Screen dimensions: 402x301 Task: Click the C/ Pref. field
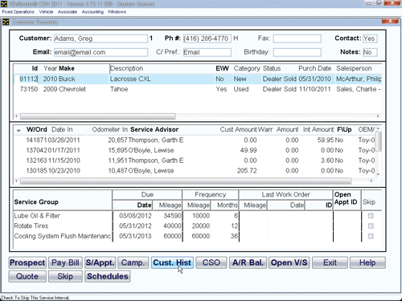pyautogui.click(x=207, y=52)
